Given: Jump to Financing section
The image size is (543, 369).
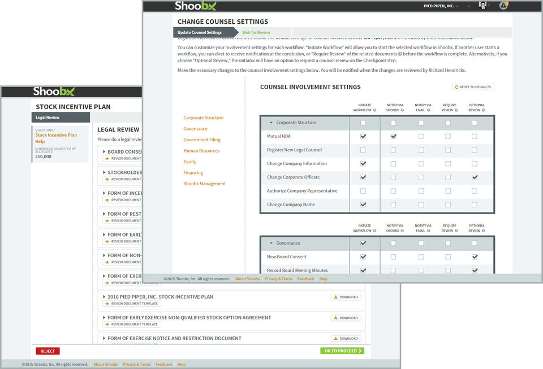Looking at the screenshot, I should (193, 173).
